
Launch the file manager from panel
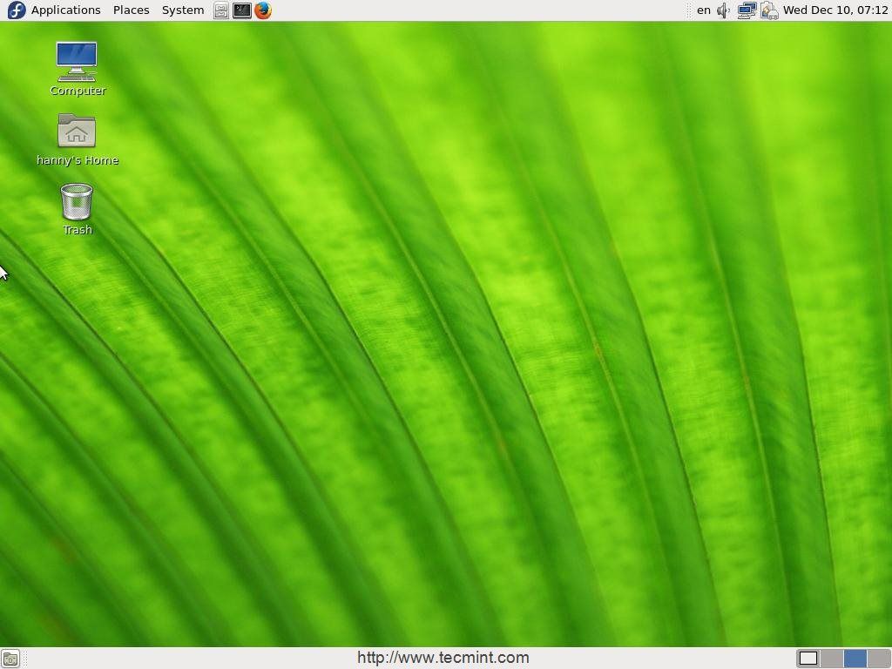pyautogui.click(x=221, y=10)
